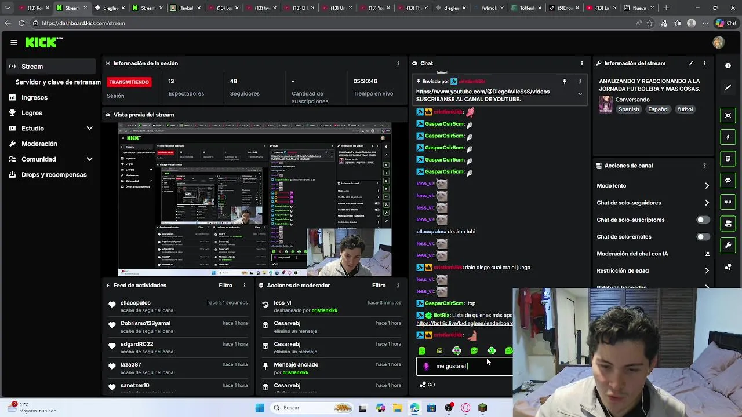Click cristiankikk link under less_vi desbaneado
The width and height of the screenshot is (742, 417).
tap(324, 310)
